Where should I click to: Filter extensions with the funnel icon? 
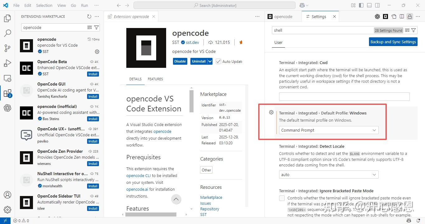[x=96, y=27]
